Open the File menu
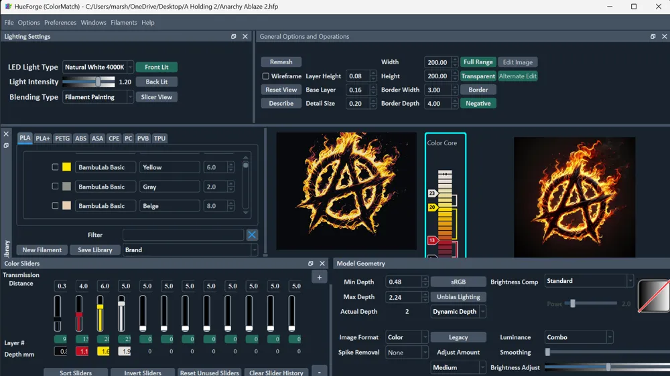This screenshot has height=376, width=670. coord(9,23)
